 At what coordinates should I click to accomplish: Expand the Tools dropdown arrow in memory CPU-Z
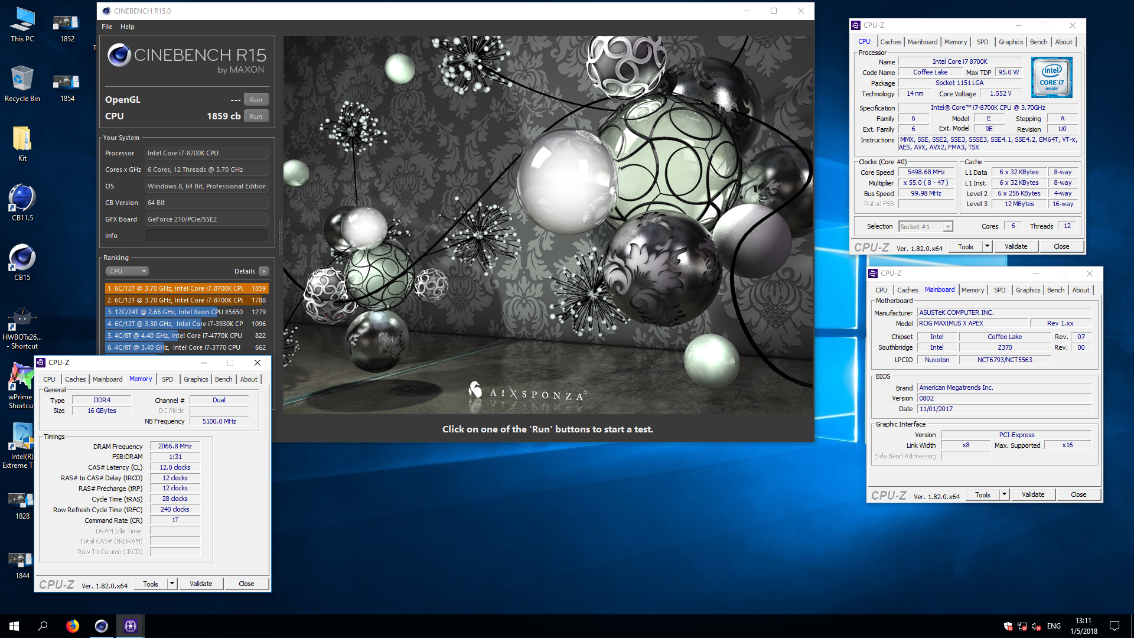[x=172, y=584]
